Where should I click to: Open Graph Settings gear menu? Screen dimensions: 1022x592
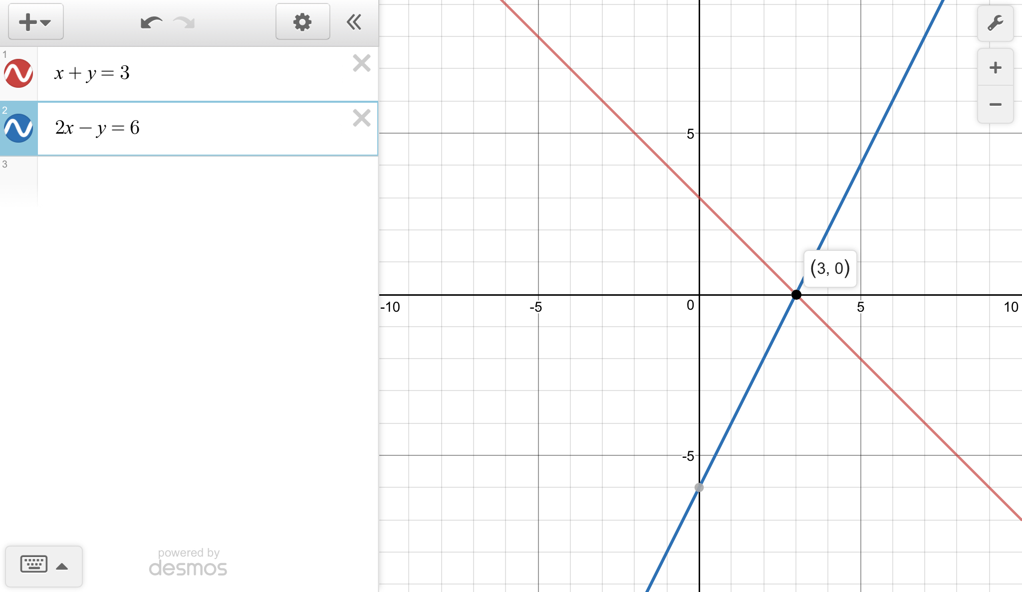coord(302,22)
